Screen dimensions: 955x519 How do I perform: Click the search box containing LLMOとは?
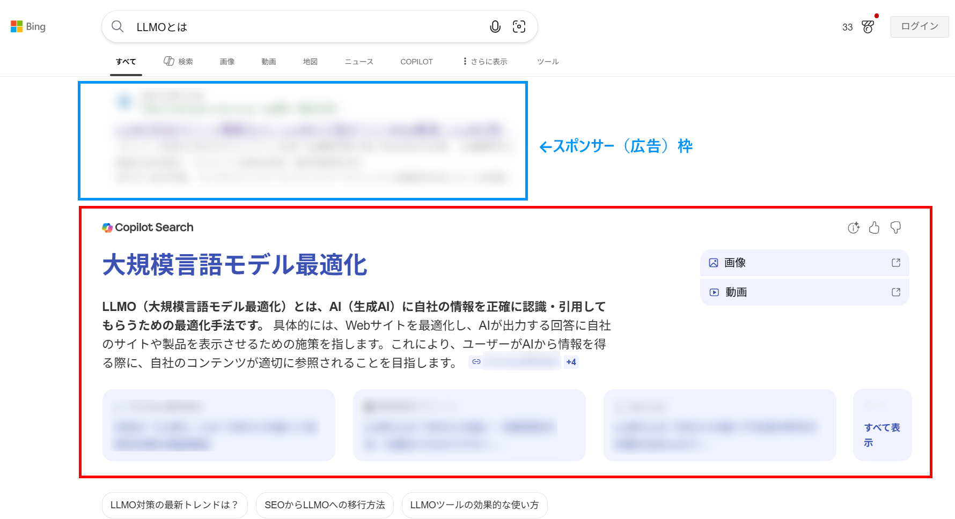click(x=306, y=27)
